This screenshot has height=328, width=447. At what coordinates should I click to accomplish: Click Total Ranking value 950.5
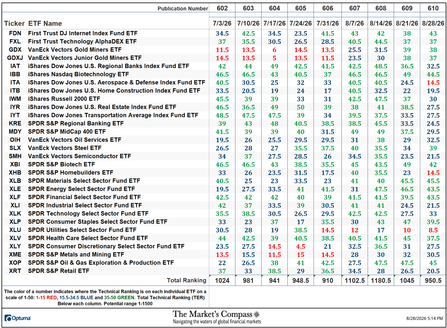tap(433, 281)
